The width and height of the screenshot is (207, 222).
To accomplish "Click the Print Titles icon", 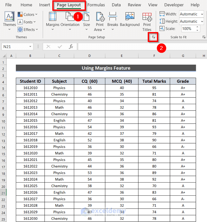I will (147, 17).
